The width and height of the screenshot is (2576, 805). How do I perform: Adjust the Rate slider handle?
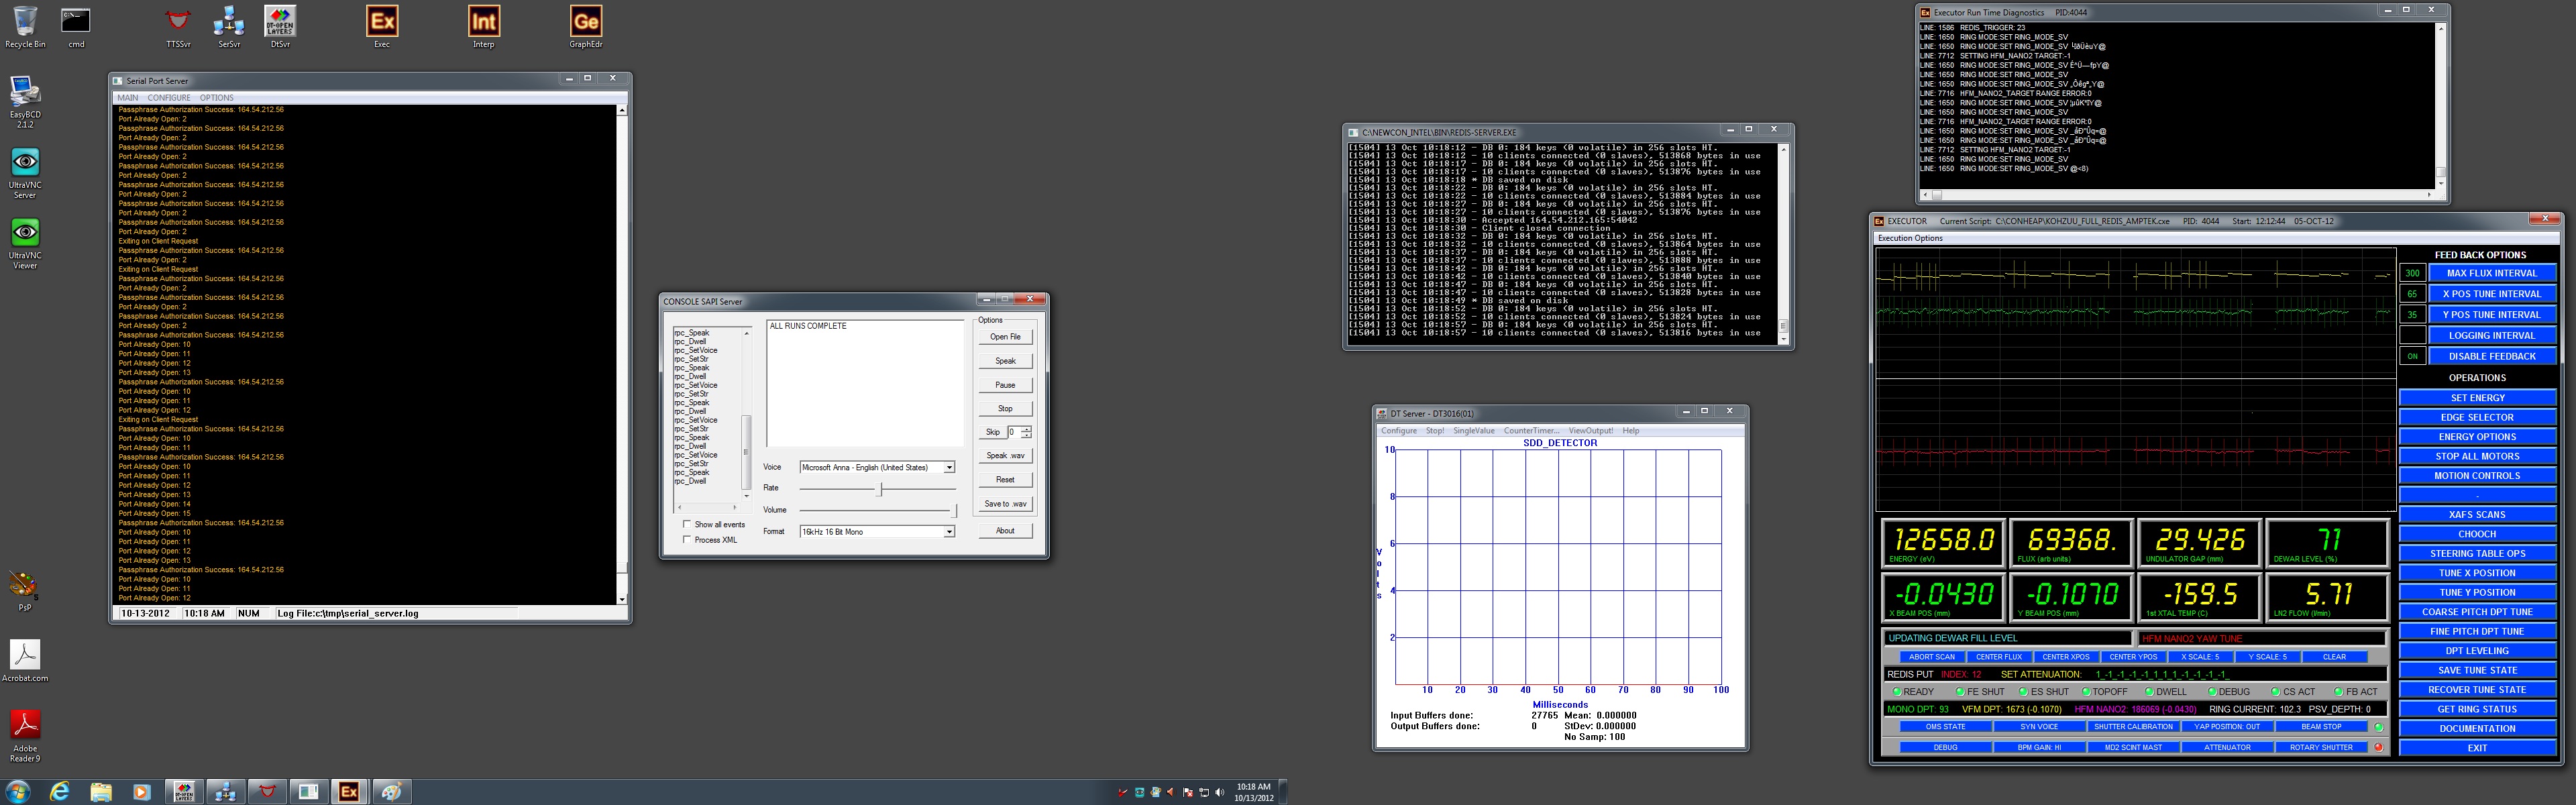pyautogui.click(x=880, y=489)
